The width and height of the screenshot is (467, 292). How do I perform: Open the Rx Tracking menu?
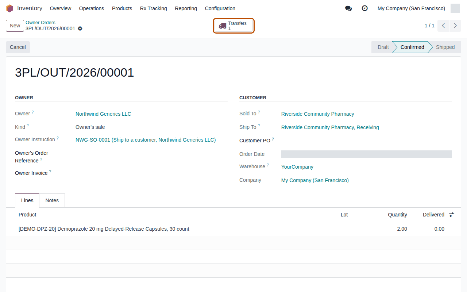click(154, 8)
